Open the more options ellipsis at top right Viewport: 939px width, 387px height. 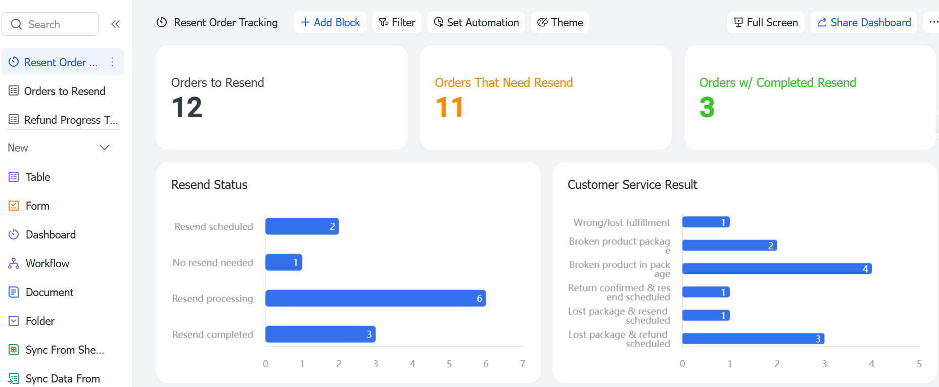tap(933, 22)
